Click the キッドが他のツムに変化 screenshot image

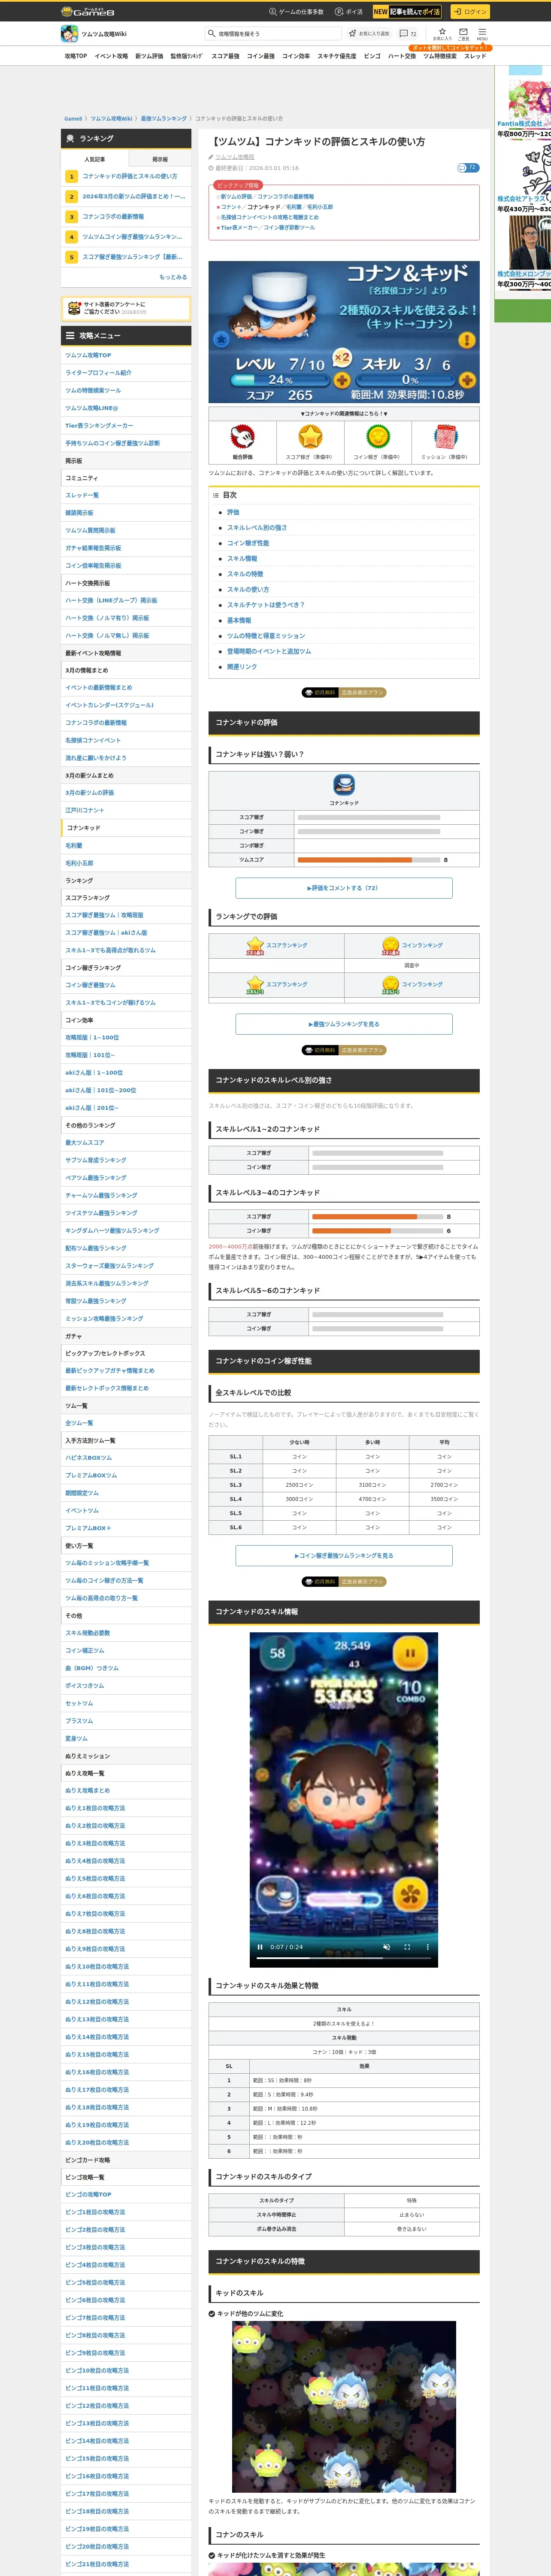click(344, 2407)
